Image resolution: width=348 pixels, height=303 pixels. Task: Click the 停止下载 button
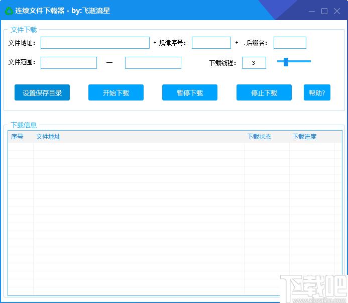(264, 92)
